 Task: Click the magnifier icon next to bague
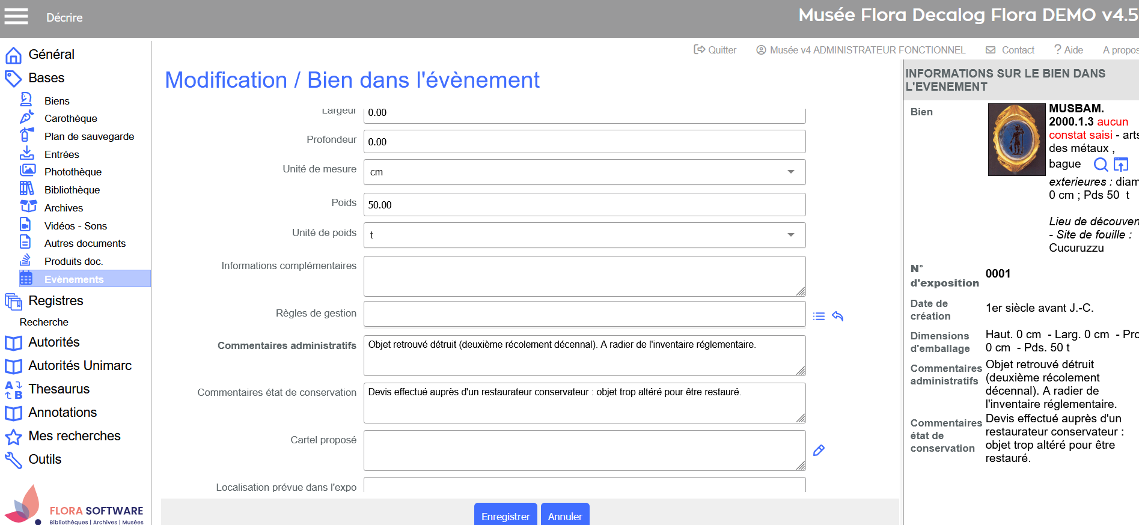pos(1101,165)
